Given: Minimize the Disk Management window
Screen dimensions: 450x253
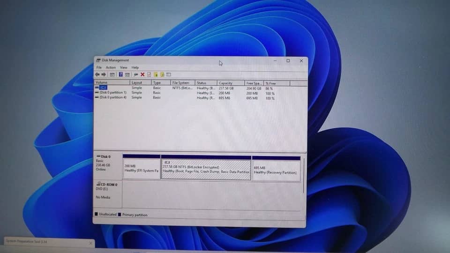Looking at the screenshot, I should [x=275, y=61].
